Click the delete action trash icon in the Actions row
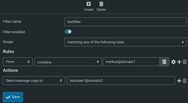188x103 pixels. [185, 81]
